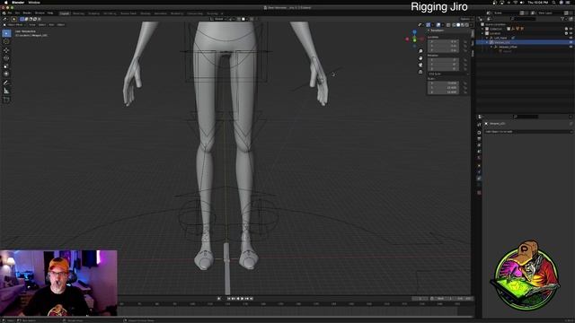This screenshot has height=323, width=575.
Task: Click the blue Z axis gizmo ball
Action: [414, 32]
